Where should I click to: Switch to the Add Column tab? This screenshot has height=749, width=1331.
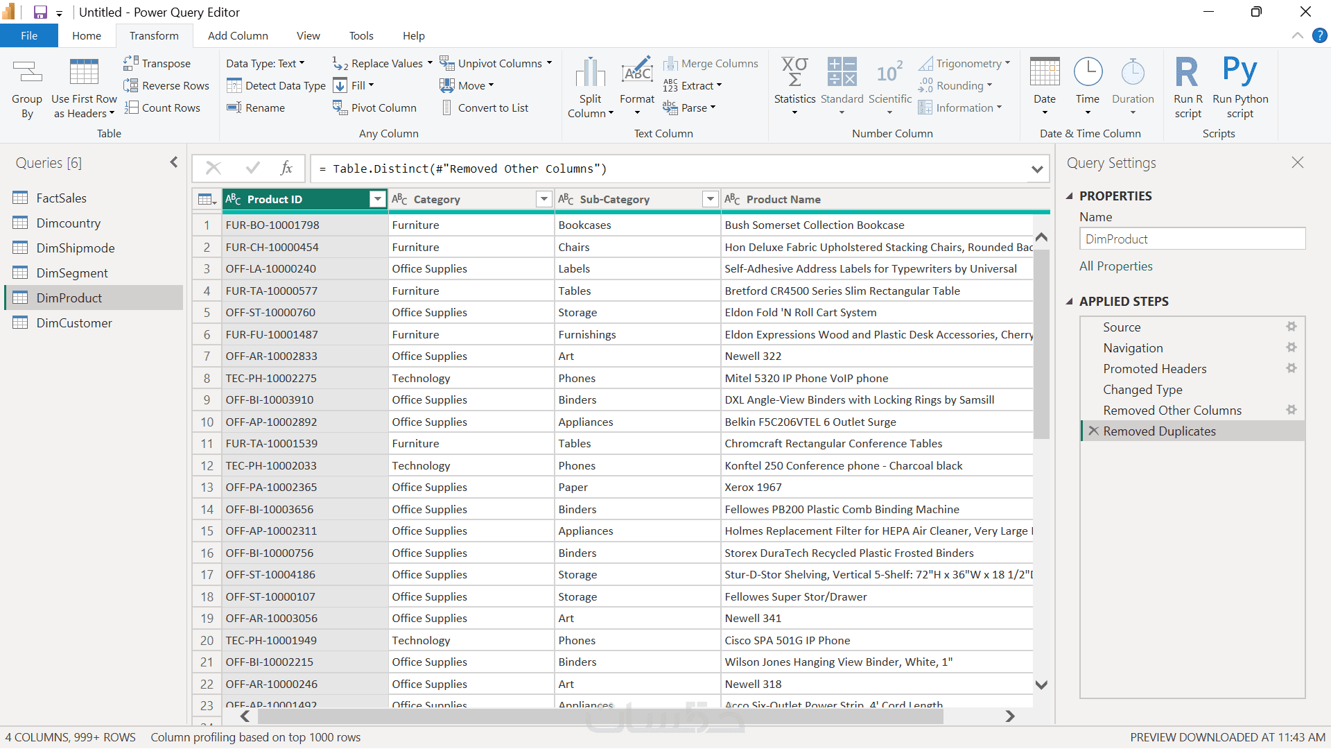click(238, 36)
